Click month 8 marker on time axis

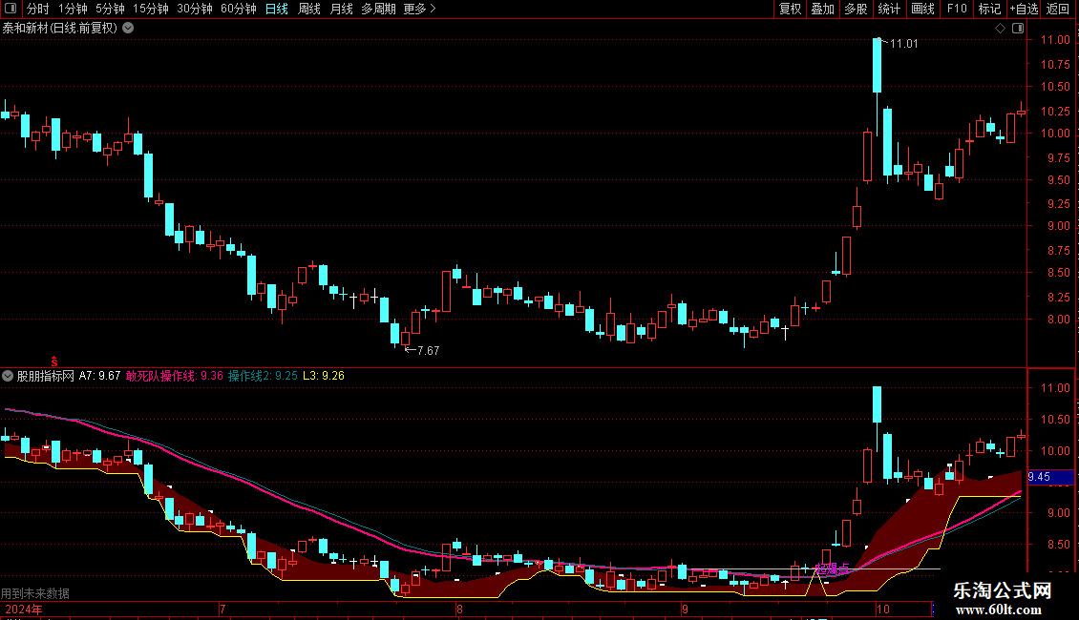click(459, 609)
